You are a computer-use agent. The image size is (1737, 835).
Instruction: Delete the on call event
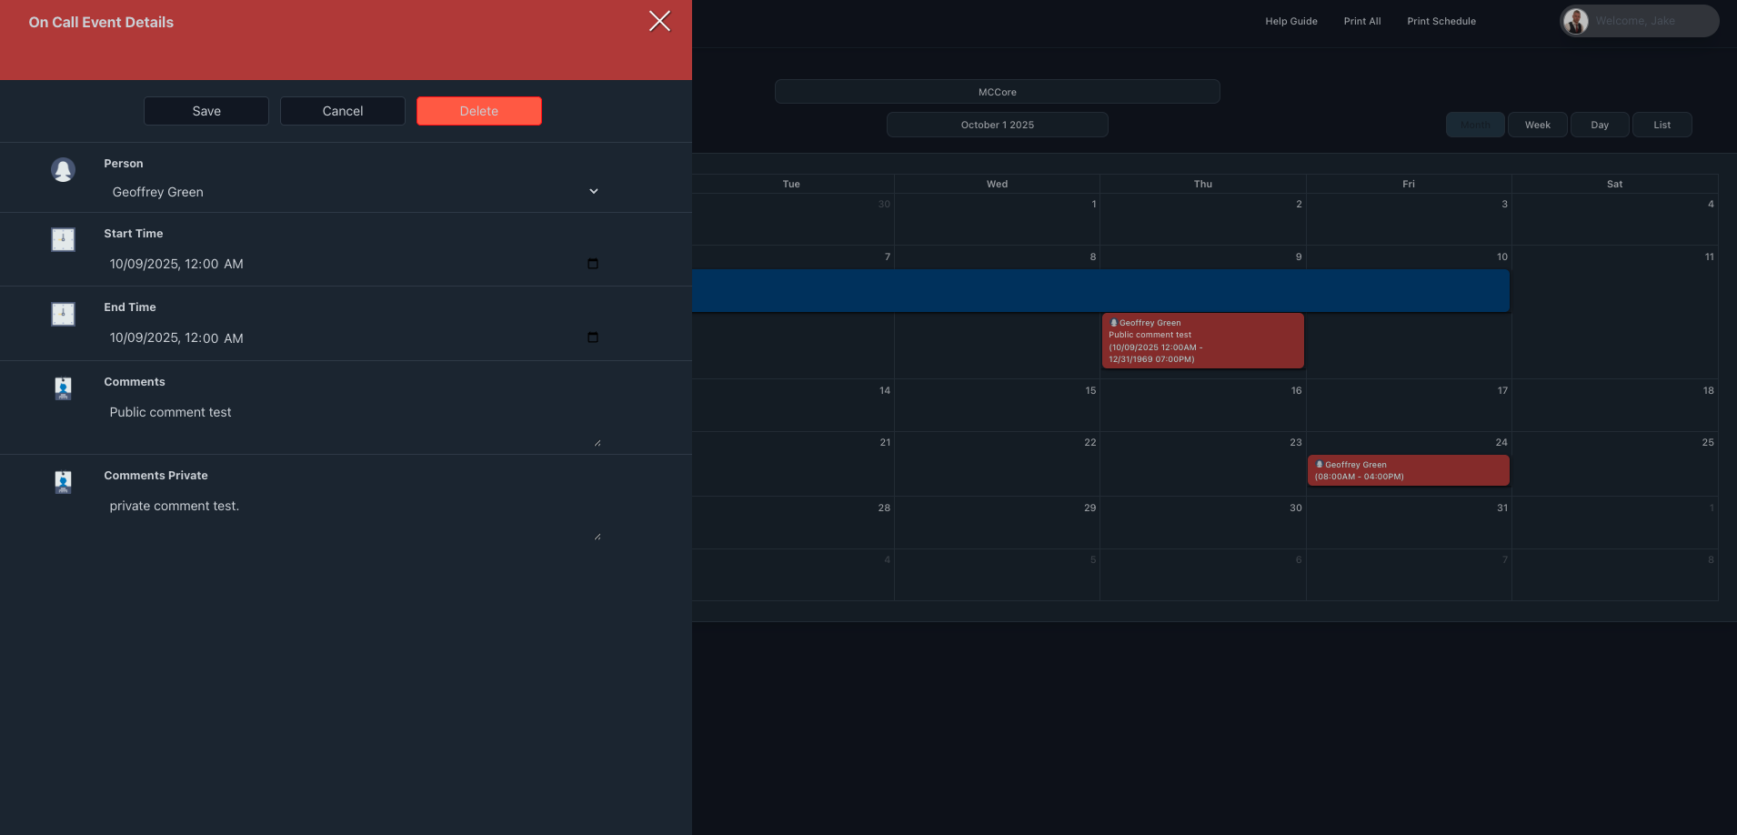click(x=478, y=111)
